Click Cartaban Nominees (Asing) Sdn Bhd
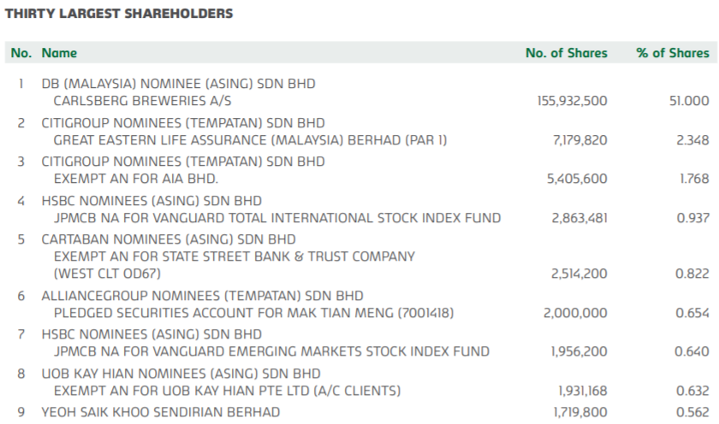Image resolution: width=719 pixels, height=424 pixels. 181,239
